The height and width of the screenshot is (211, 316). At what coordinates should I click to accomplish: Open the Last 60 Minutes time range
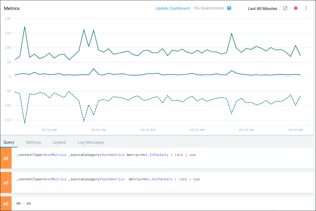tap(262, 9)
